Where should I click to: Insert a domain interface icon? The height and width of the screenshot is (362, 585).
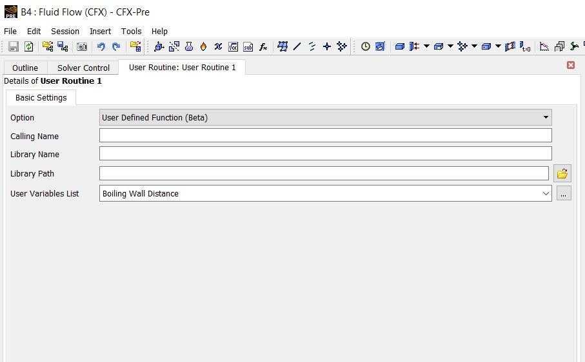point(510,46)
